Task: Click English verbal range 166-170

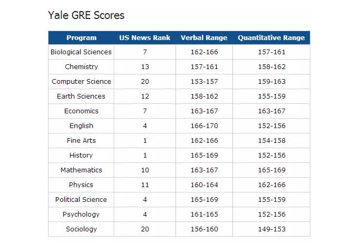Action: (204, 126)
